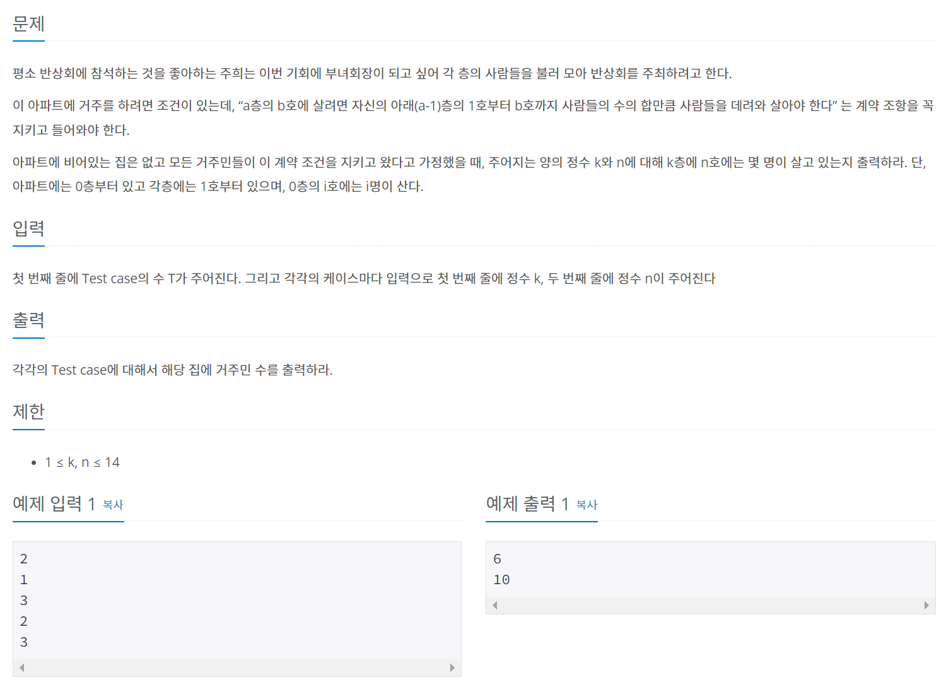Screen dimensions: 946x687
Task: Click the 입력 section heading
Action: [x=29, y=228]
